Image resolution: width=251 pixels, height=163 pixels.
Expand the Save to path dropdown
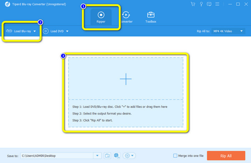click(x=97, y=155)
